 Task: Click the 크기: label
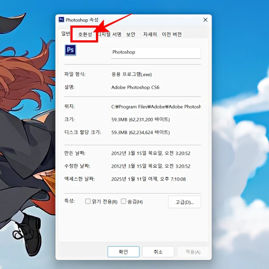pos(69,119)
